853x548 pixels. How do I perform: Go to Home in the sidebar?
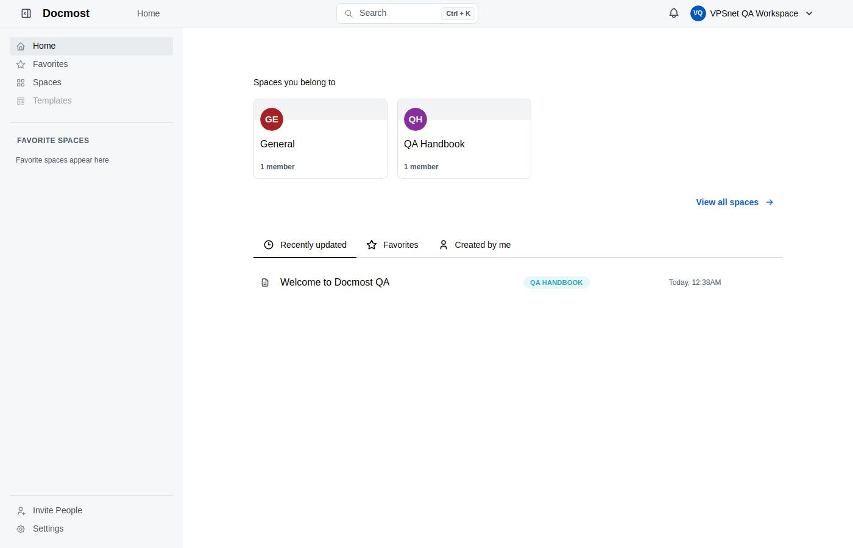pyautogui.click(x=91, y=46)
